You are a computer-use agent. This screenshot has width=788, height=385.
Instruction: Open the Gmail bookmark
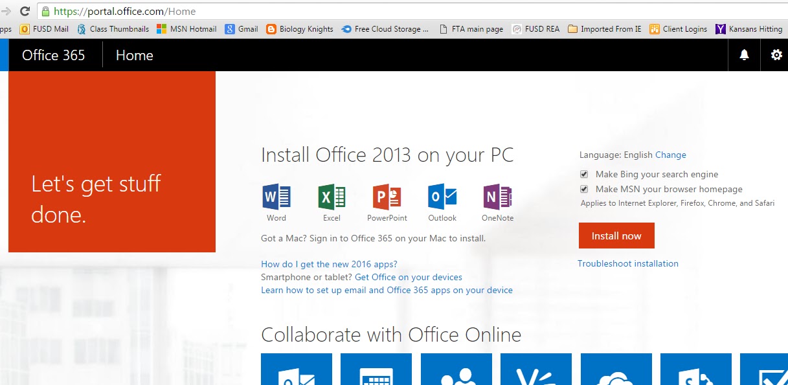coord(241,28)
